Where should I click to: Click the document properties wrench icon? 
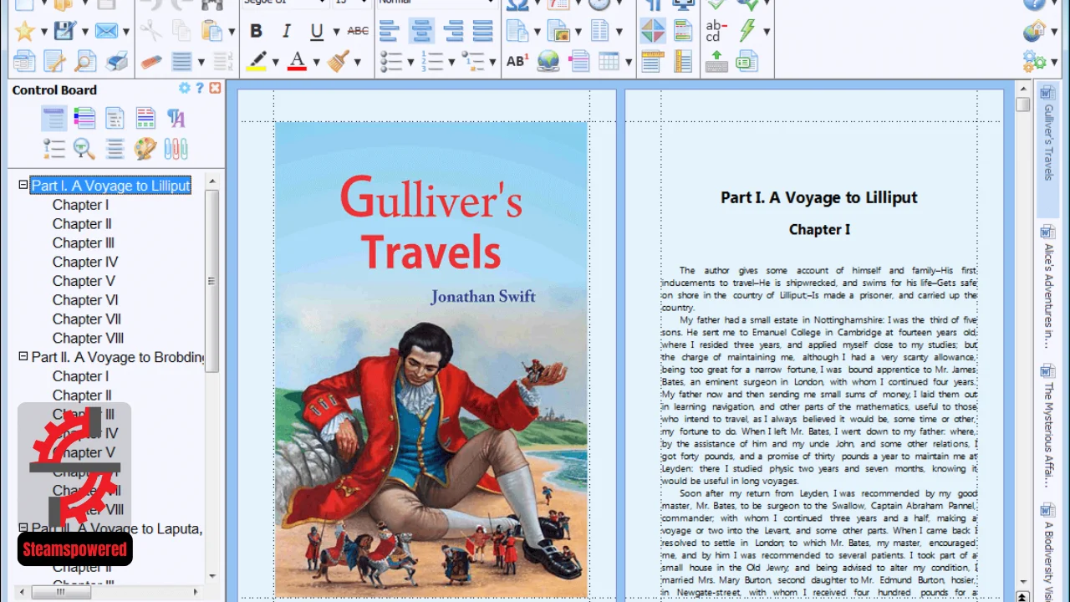[x=54, y=62]
